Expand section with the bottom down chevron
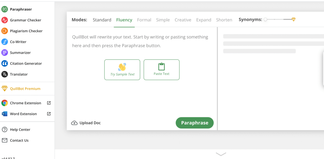Image resolution: width=324 pixels, height=159 pixels. pos(221,154)
